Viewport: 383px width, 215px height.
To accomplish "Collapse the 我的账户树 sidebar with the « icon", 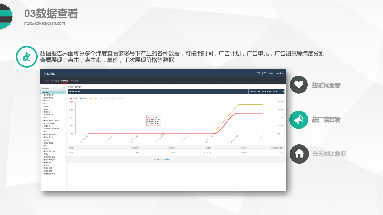I will (x=64, y=88).
